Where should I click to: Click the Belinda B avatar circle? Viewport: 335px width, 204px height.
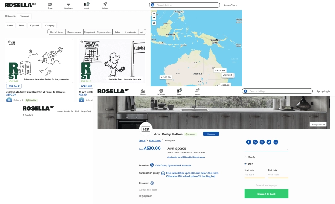click(9, 100)
